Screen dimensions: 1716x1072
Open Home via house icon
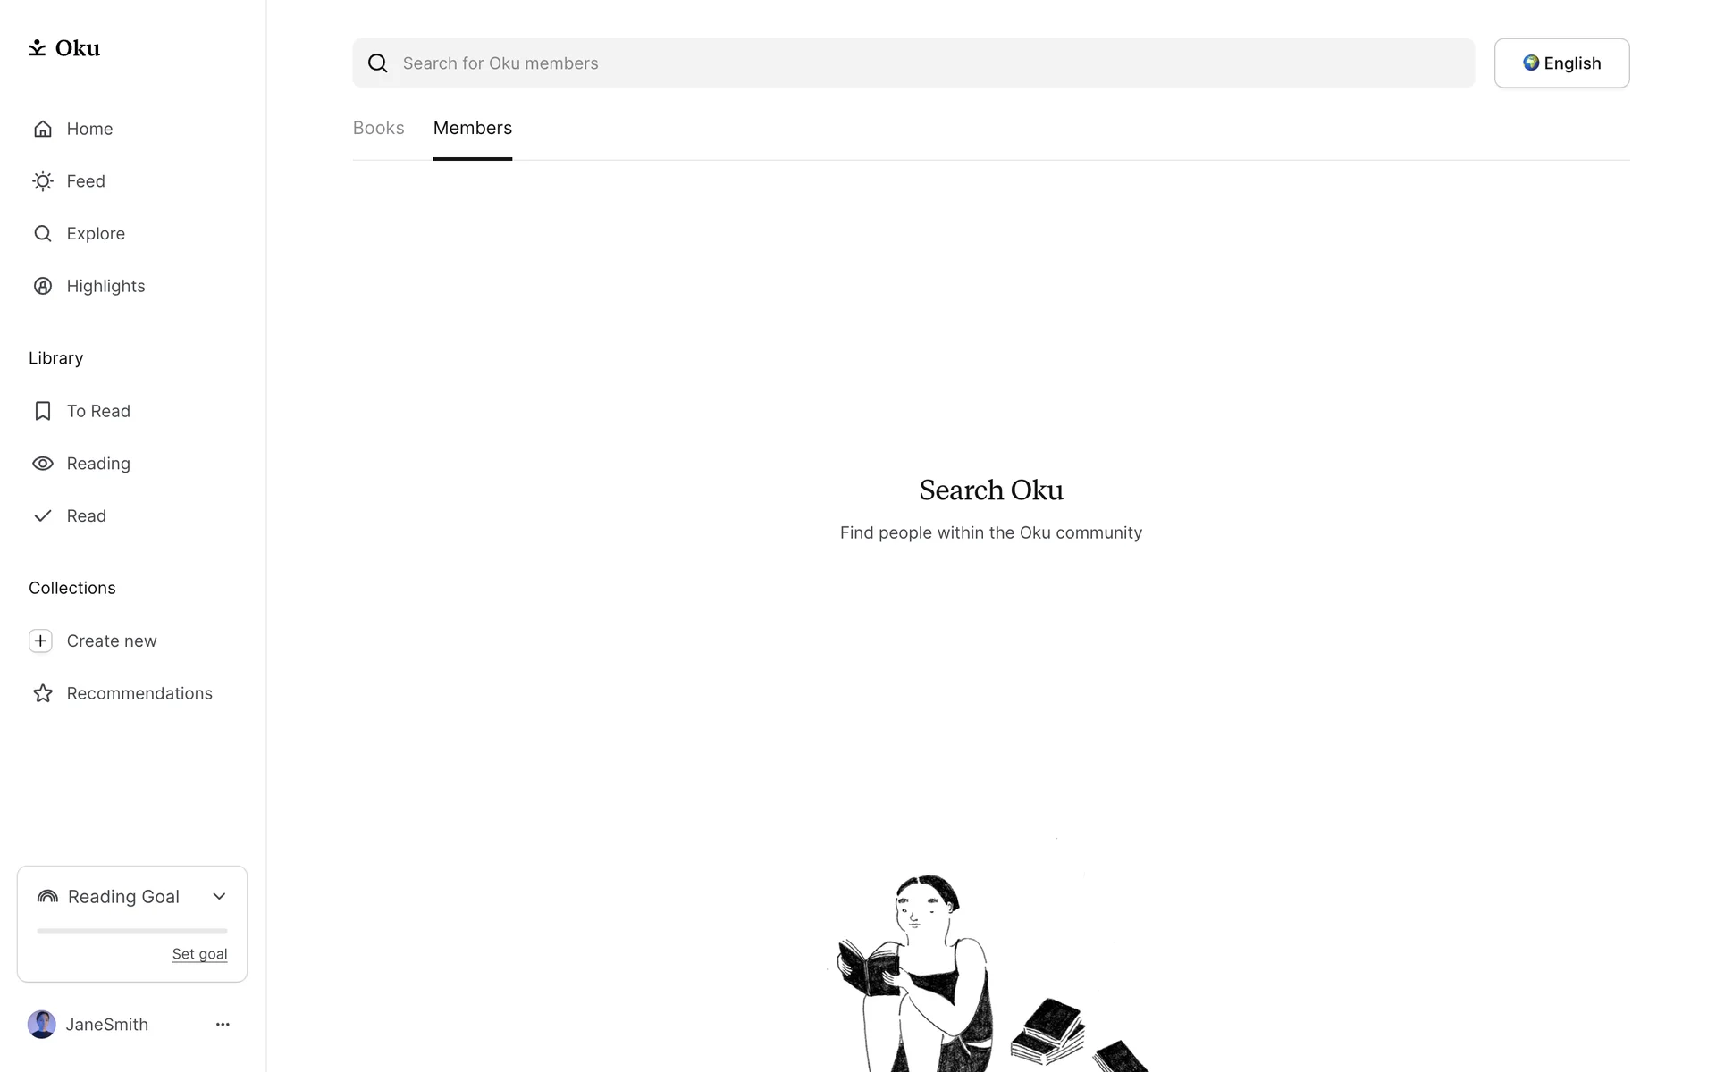tap(43, 129)
